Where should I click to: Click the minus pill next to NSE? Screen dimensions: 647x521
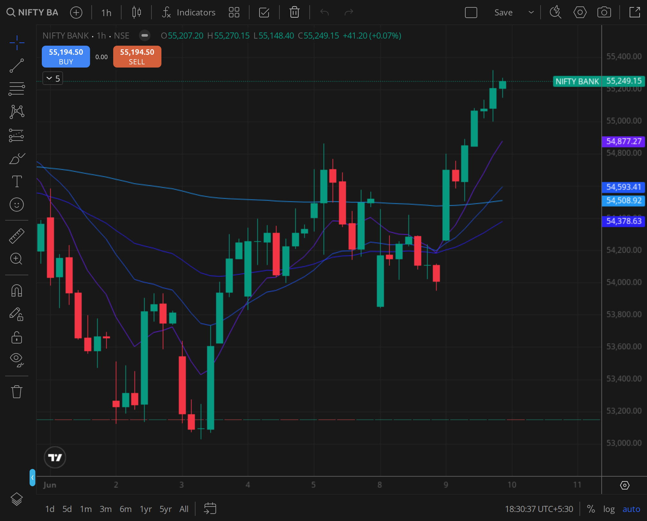(x=145, y=35)
